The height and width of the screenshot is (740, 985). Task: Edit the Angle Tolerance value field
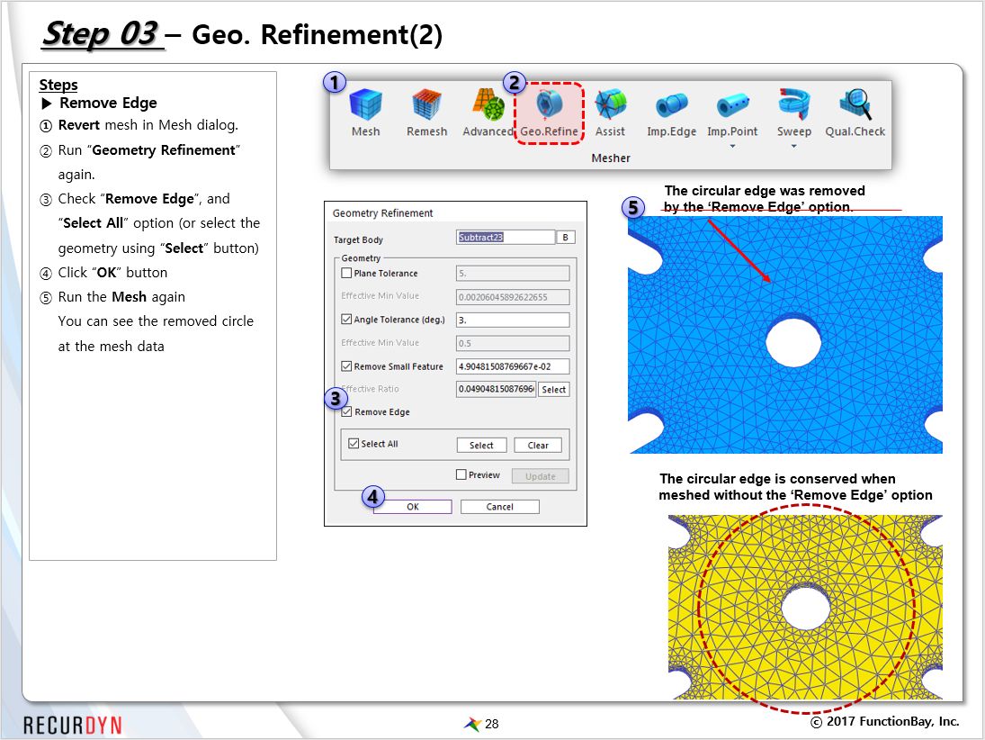[512, 319]
